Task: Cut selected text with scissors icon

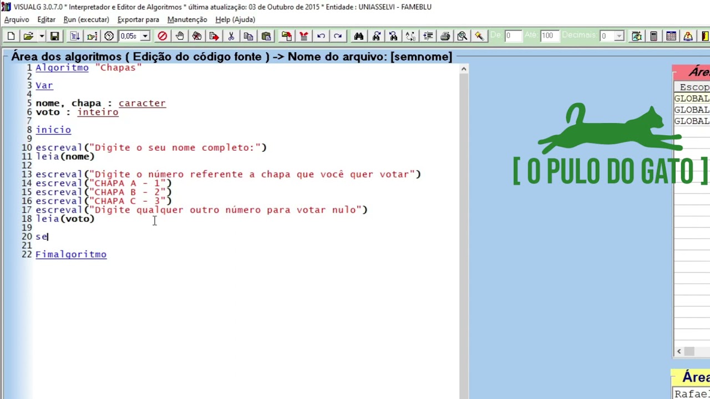Action: click(x=231, y=36)
